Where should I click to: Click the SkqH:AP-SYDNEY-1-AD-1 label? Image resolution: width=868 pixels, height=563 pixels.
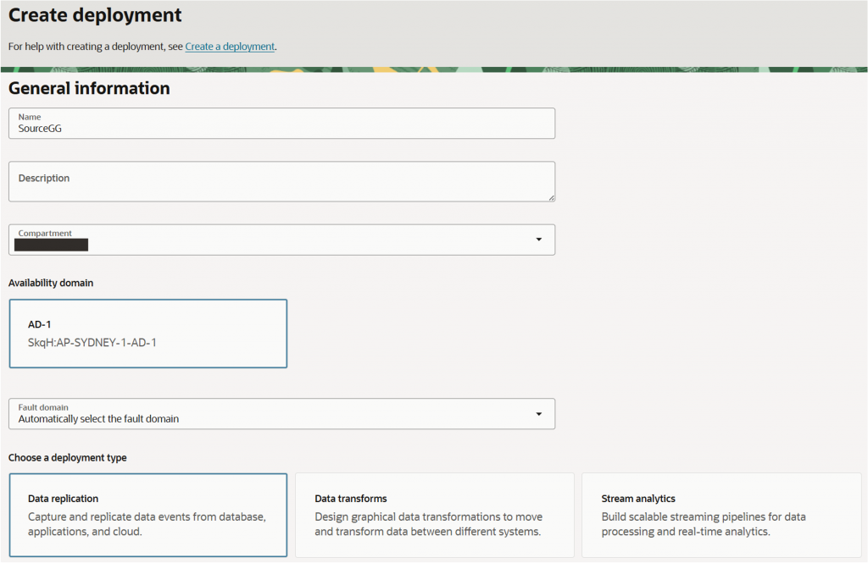[x=91, y=343]
